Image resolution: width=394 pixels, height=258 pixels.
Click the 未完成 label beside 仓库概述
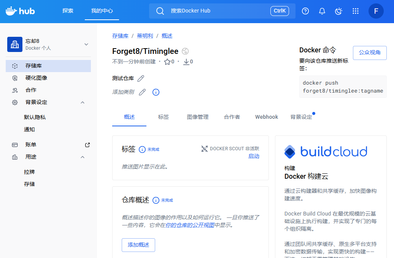click(167, 201)
